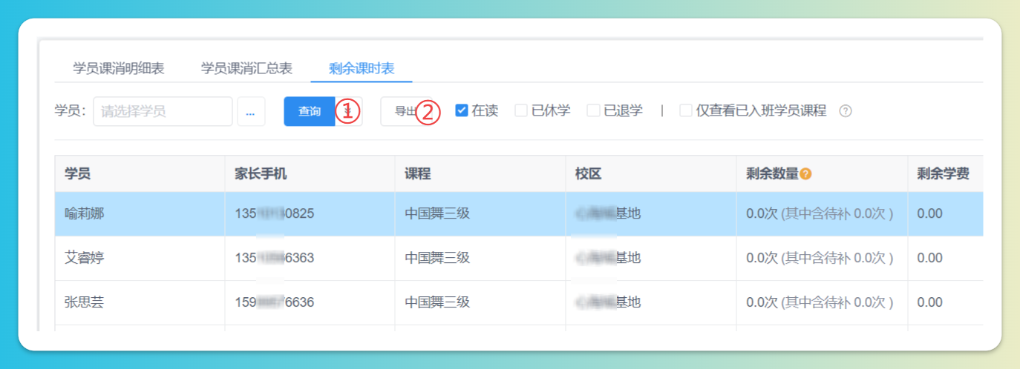Click phone number ending 0825
Screen dimensions: 1020x369
click(x=275, y=214)
